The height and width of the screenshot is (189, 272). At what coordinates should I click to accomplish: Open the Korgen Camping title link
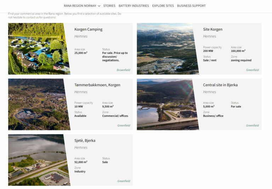[x=88, y=29]
